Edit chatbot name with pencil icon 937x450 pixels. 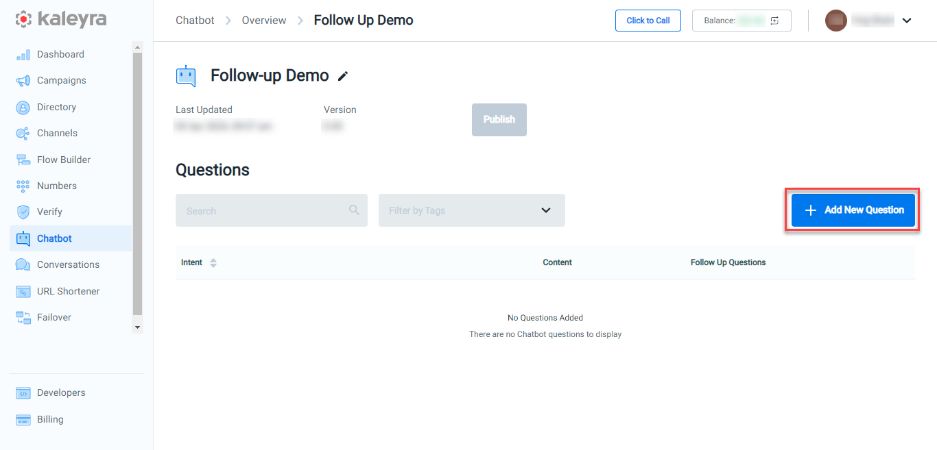click(x=343, y=76)
